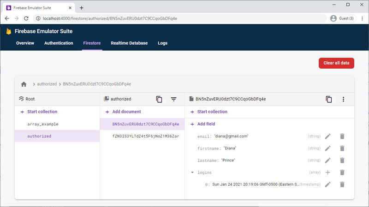
Task: Switch to the Authentication tab
Action: coord(59,43)
